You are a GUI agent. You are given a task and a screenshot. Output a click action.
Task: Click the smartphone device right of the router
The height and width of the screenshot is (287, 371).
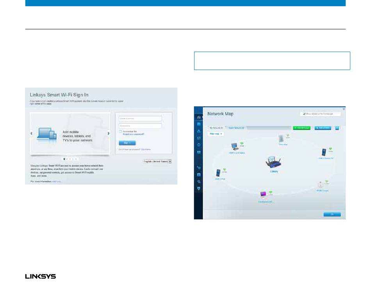coord(324,152)
